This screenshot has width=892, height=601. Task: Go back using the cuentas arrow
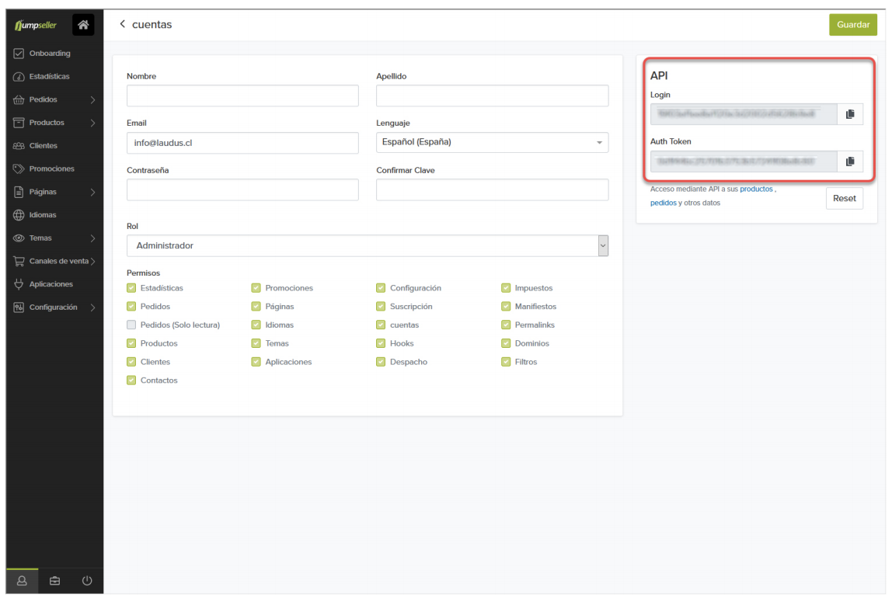(x=122, y=25)
